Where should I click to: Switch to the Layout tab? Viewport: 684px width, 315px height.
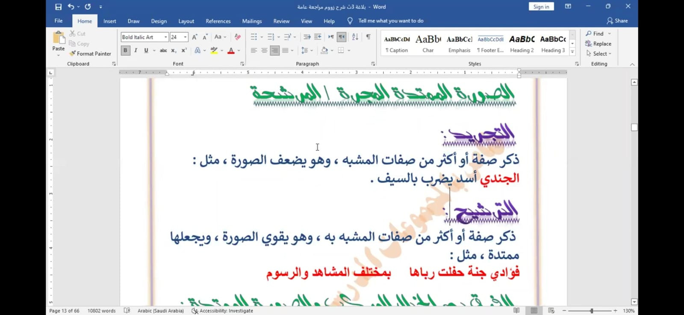pos(186,21)
